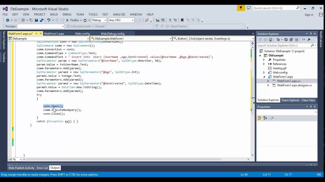This screenshot has width=325, height=182.
Task: Open the FILE menu
Action: pyautogui.click(x=5, y=14)
